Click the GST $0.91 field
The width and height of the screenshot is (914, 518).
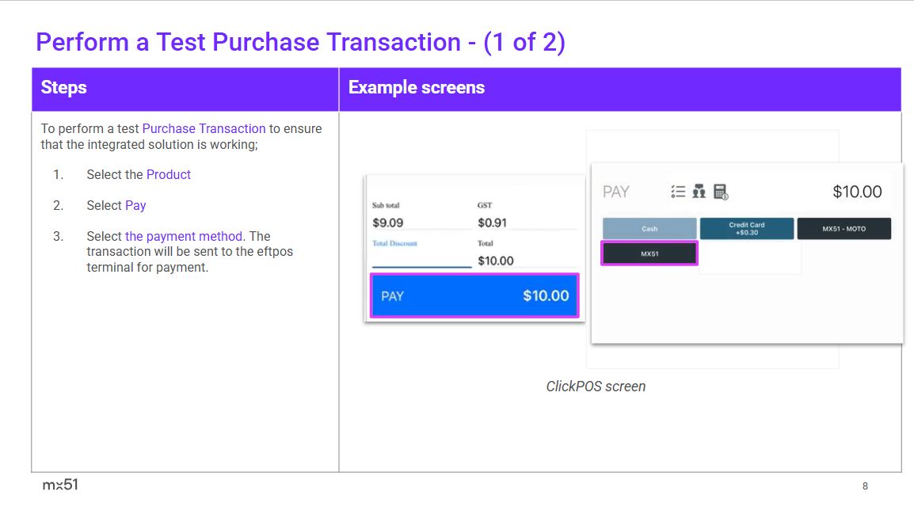point(526,223)
